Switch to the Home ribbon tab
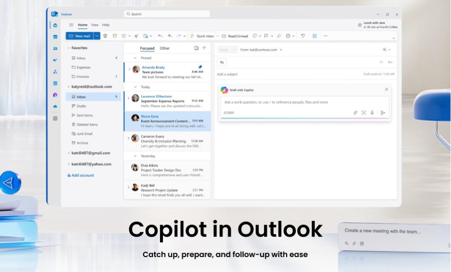 [82, 25]
